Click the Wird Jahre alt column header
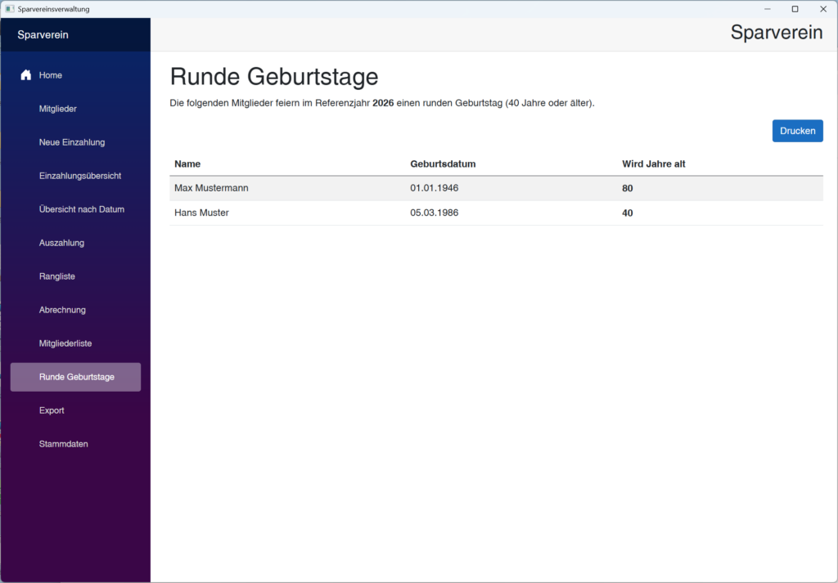The image size is (838, 583). (654, 164)
